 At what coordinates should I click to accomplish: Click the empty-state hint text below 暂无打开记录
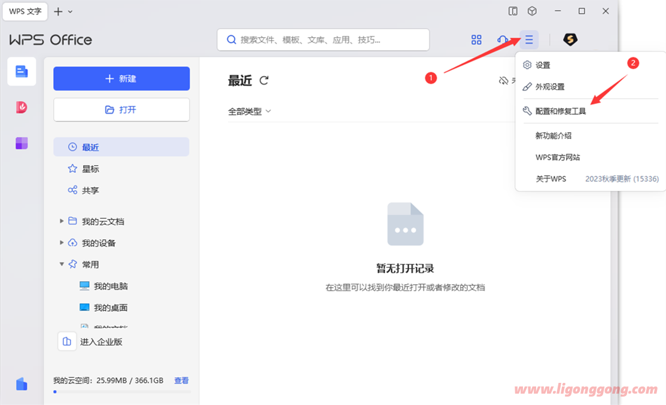click(405, 287)
